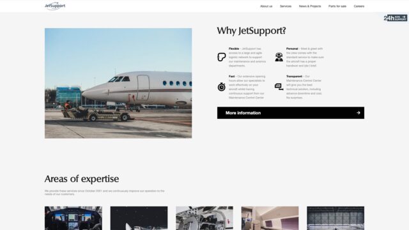
Task: Open the About us menu
Action: tap(266, 6)
